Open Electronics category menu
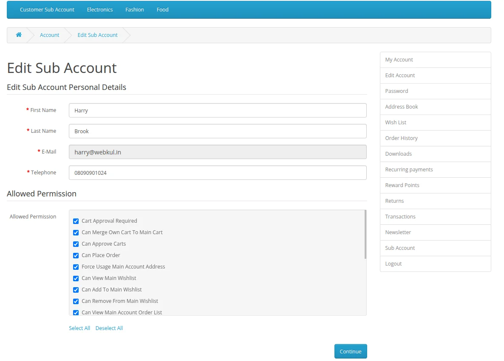This screenshot has height=361, width=504. (99, 10)
